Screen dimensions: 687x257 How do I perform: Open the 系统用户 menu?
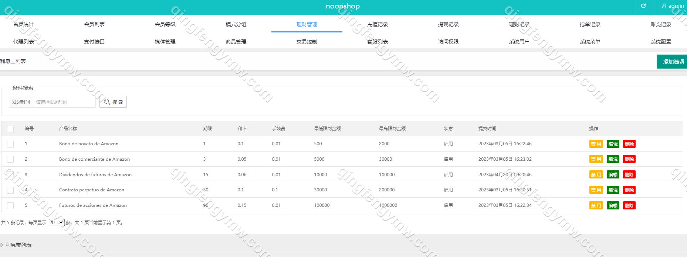[519, 42]
